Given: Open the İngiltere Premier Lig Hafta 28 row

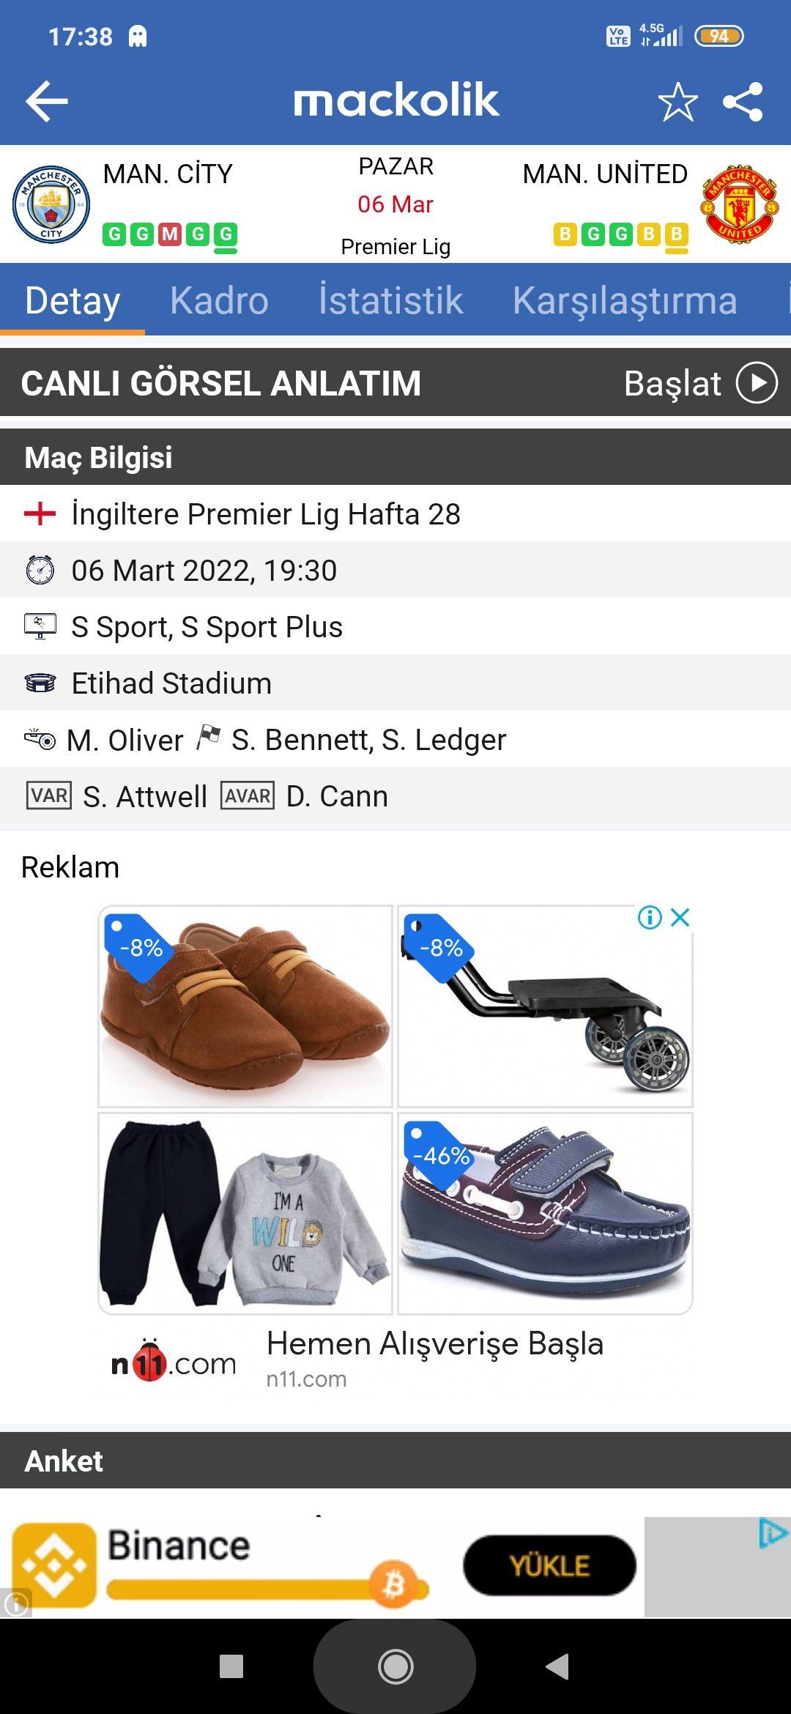Looking at the screenshot, I should coord(395,513).
